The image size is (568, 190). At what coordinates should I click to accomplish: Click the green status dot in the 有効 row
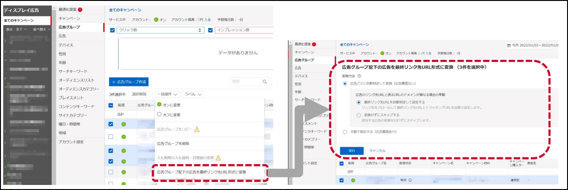[353, 180]
